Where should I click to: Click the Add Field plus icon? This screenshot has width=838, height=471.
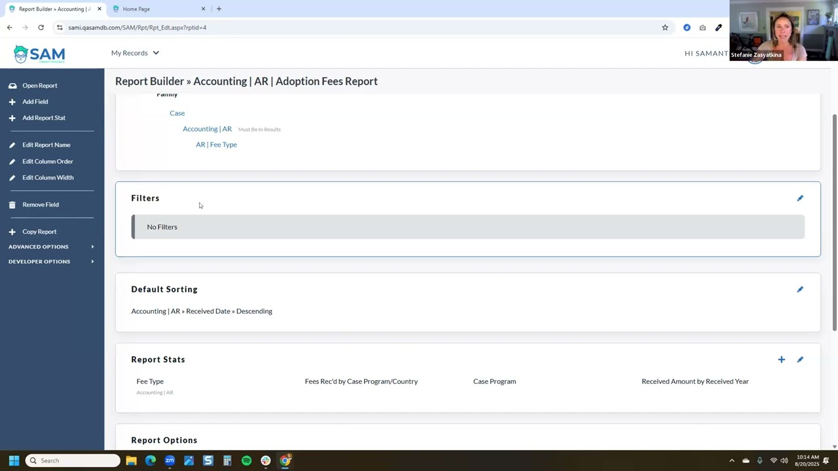(x=12, y=102)
